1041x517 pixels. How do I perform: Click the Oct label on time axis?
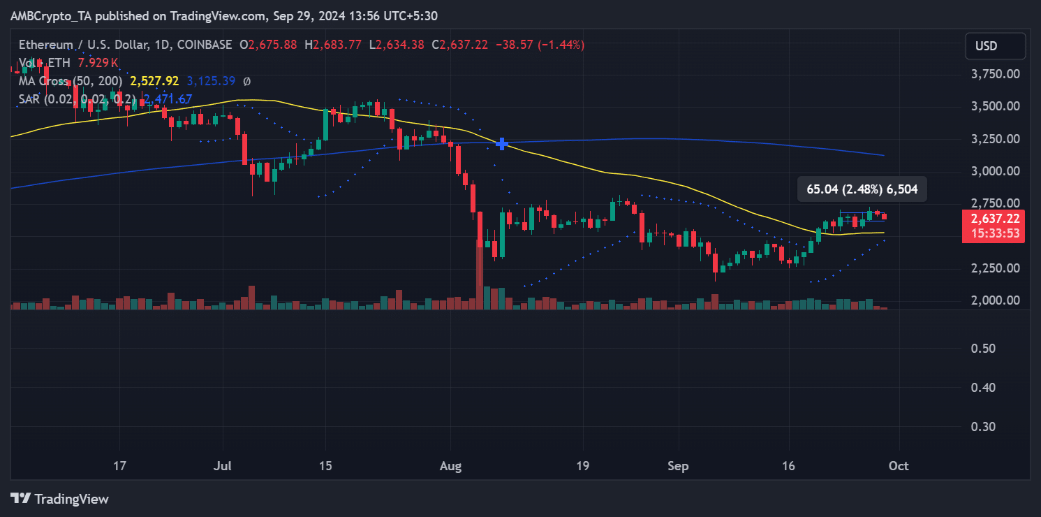pyautogui.click(x=899, y=466)
